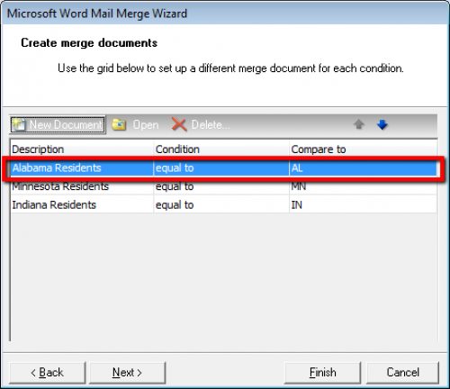The height and width of the screenshot is (389, 450).
Task: Click the Finish button
Action: 322,373
